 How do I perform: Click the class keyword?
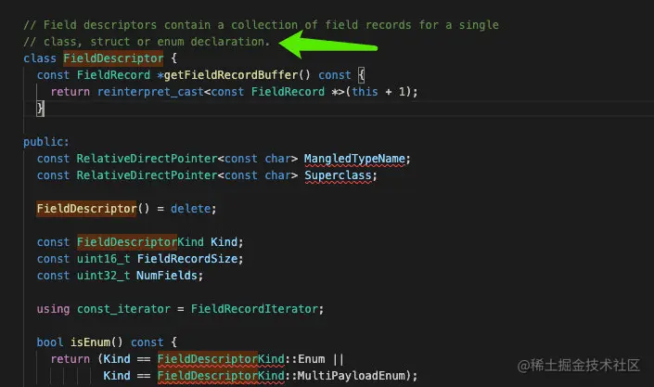pos(40,58)
